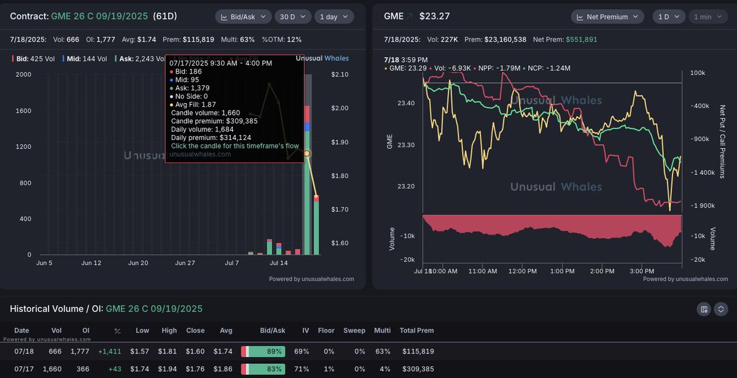Click the 83% Bid/Ask bar in 07/17 row

click(263, 369)
